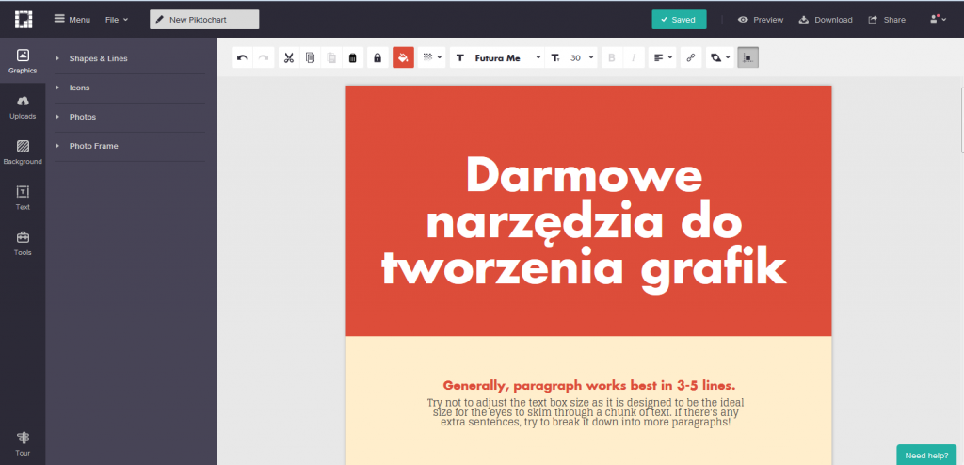The width and height of the screenshot is (964, 465).
Task: Insert a hyperlink with the link icon
Action: click(x=691, y=58)
